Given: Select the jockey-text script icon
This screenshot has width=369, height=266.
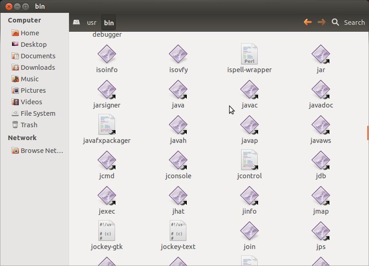Looking at the screenshot, I should pos(178,231).
